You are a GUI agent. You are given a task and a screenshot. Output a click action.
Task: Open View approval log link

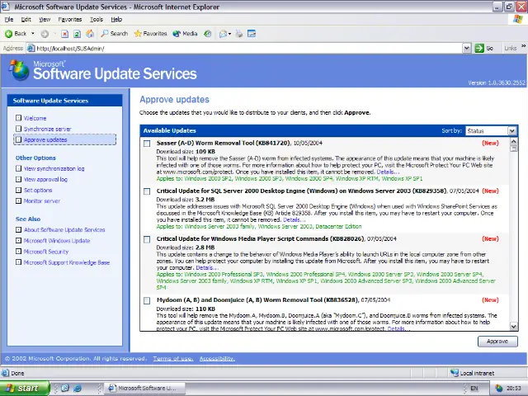click(x=45, y=180)
